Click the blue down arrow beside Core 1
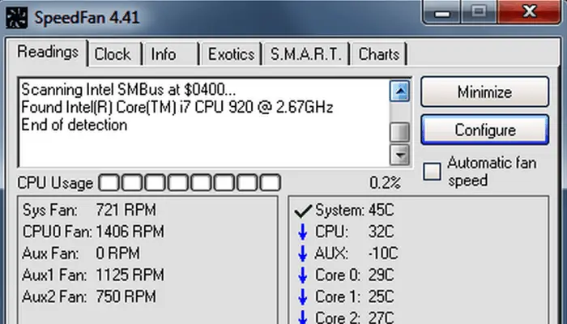This screenshot has height=324, width=567. (x=303, y=297)
